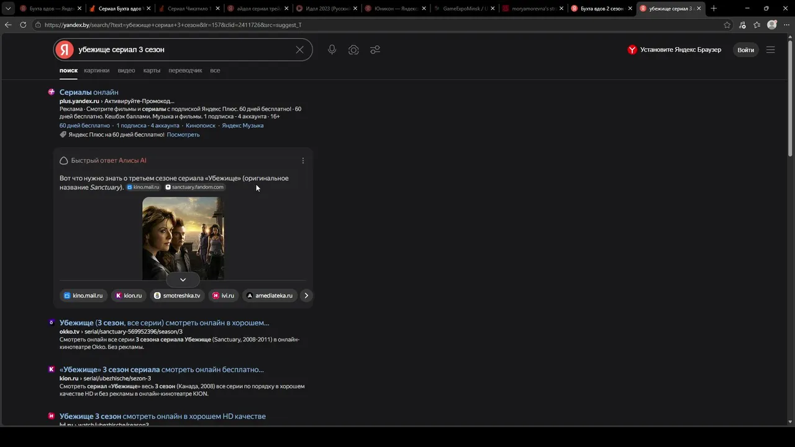
Task: Switch to the 'видео' tab
Action: point(126,71)
